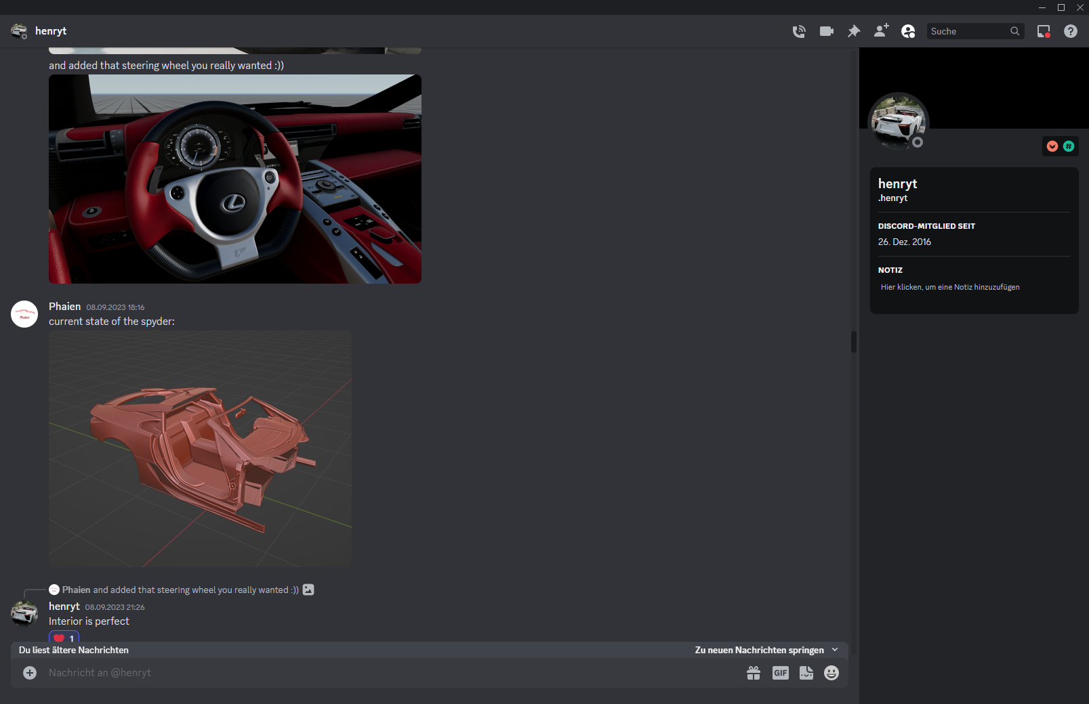Screen dimensions: 1089x704
Task: Click henryt's avatar beside 'Interior is perfect'
Action: (24, 614)
